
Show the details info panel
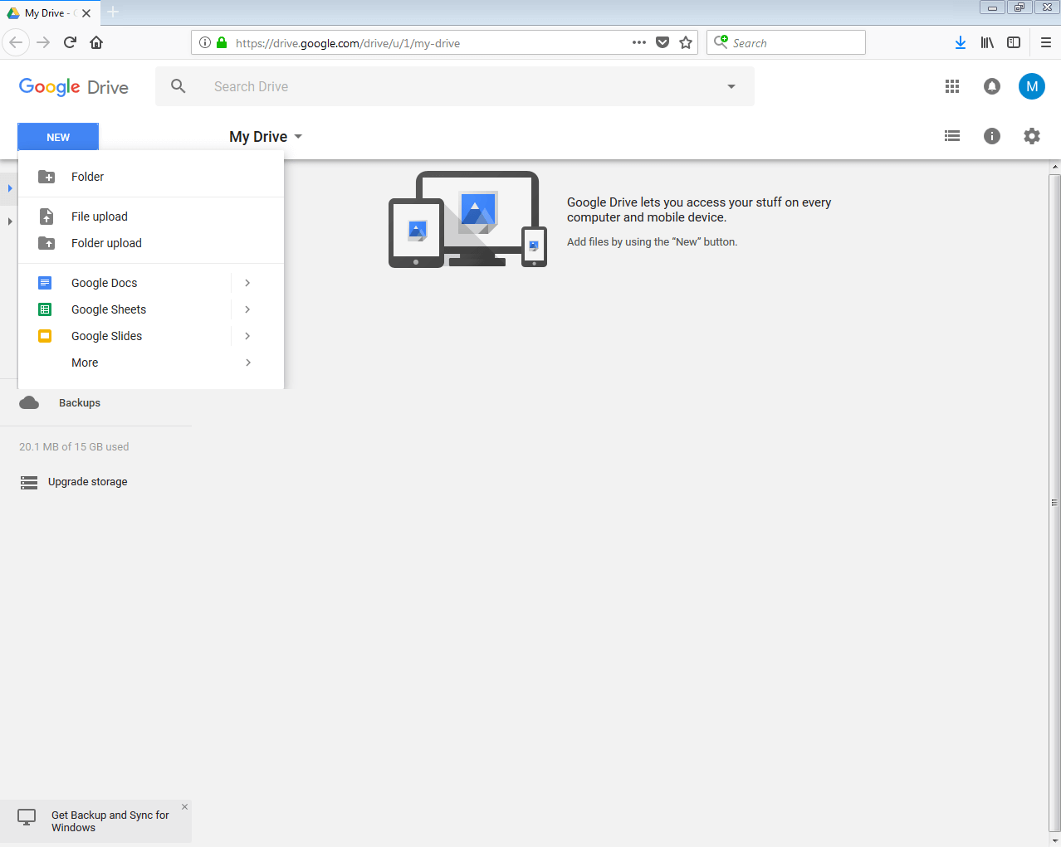point(992,136)
